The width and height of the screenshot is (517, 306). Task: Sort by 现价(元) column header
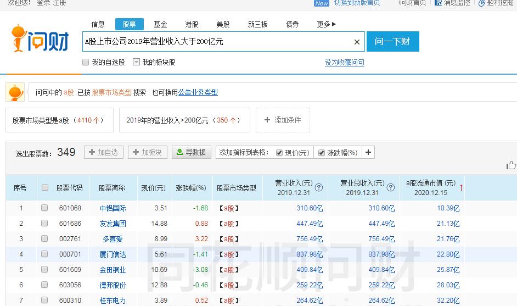(153, 188)
